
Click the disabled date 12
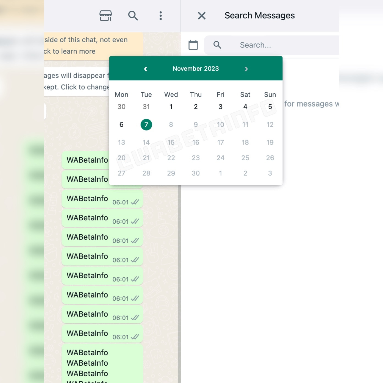(270, 125)
